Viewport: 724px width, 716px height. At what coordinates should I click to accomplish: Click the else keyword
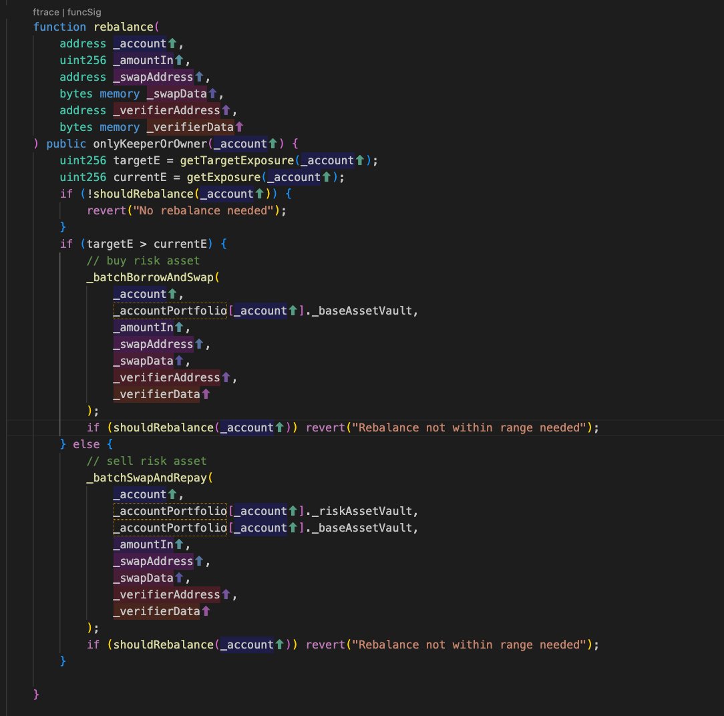click(x=86, y=444)
